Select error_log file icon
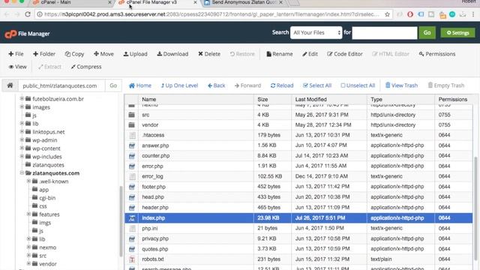480x270 pixels. point(132,177)
